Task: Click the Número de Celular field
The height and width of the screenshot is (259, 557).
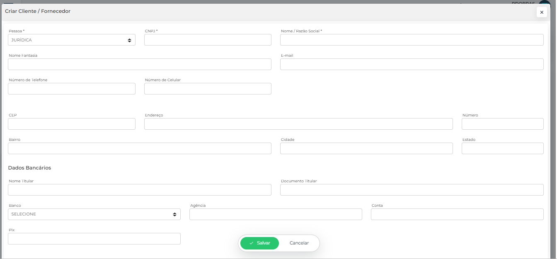Action: pos(208,89)
